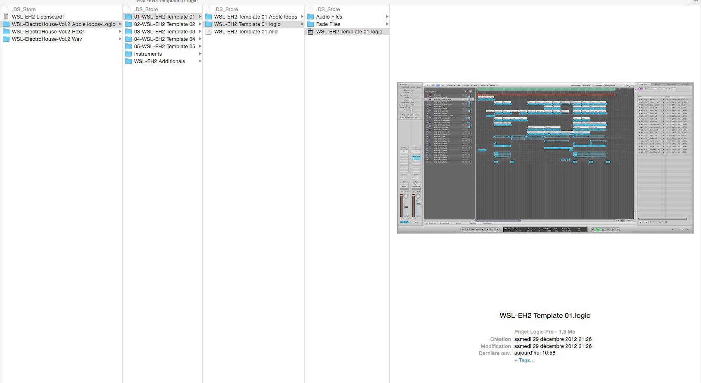Add tags via the '+ Tags…' link
The image size is (701, 383).
[524, 360]
